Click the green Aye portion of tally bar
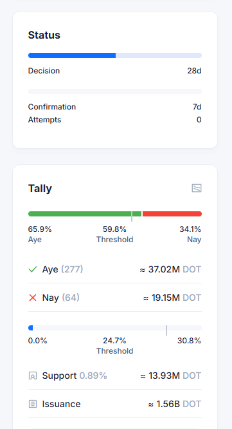 (85, 214)
